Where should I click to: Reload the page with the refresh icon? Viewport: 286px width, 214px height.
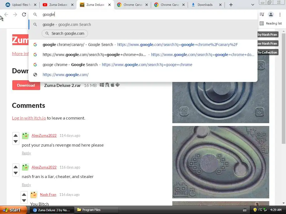pos(24,14)
